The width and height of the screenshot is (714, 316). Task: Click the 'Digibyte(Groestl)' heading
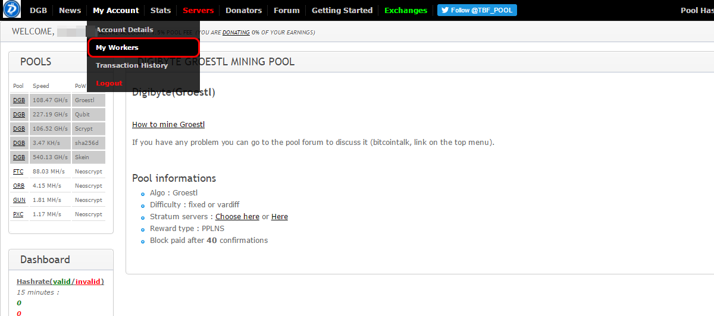point(174,93)
